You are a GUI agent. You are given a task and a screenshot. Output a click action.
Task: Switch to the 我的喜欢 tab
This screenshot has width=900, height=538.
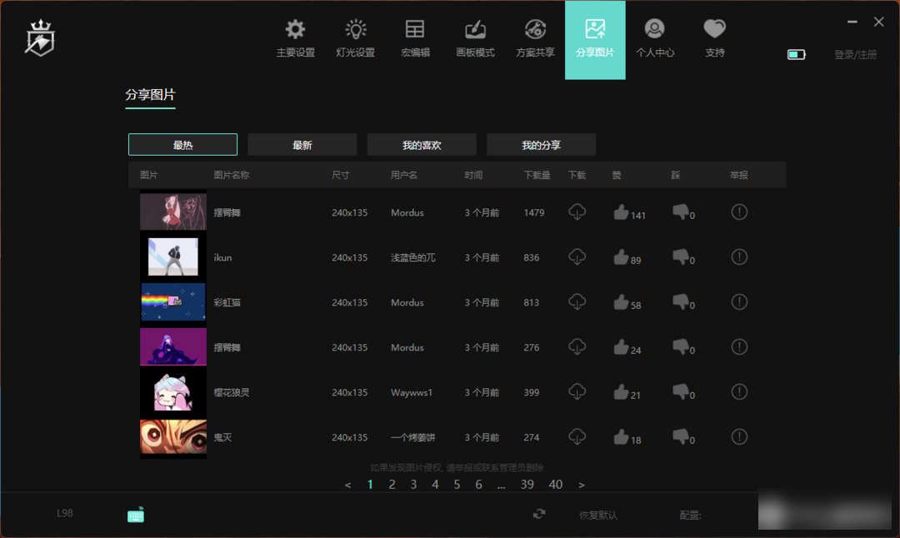[x=422, y=145]
